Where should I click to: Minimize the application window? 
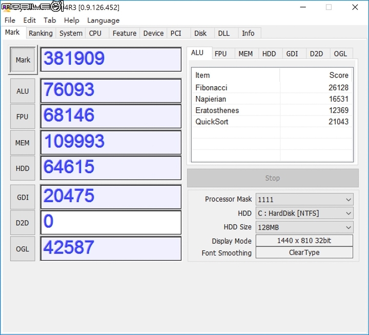point(303,7)
